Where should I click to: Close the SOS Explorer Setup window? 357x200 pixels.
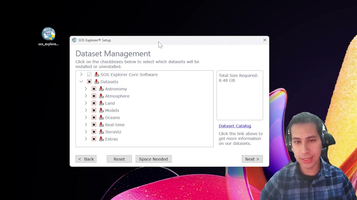coord(265,40)
